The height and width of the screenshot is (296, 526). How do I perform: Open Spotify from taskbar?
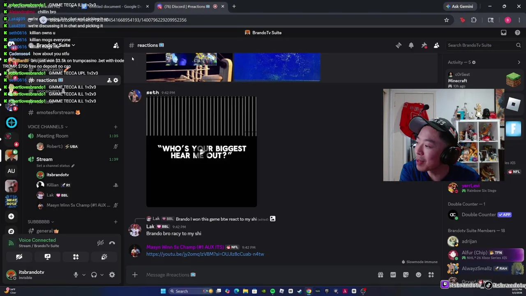(272, 291)
